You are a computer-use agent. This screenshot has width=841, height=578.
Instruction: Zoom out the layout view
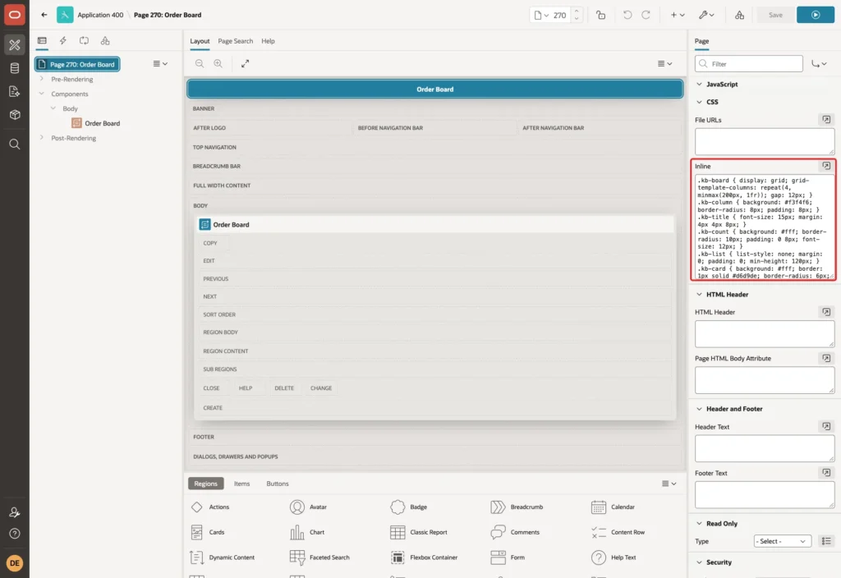pos(200,63)
